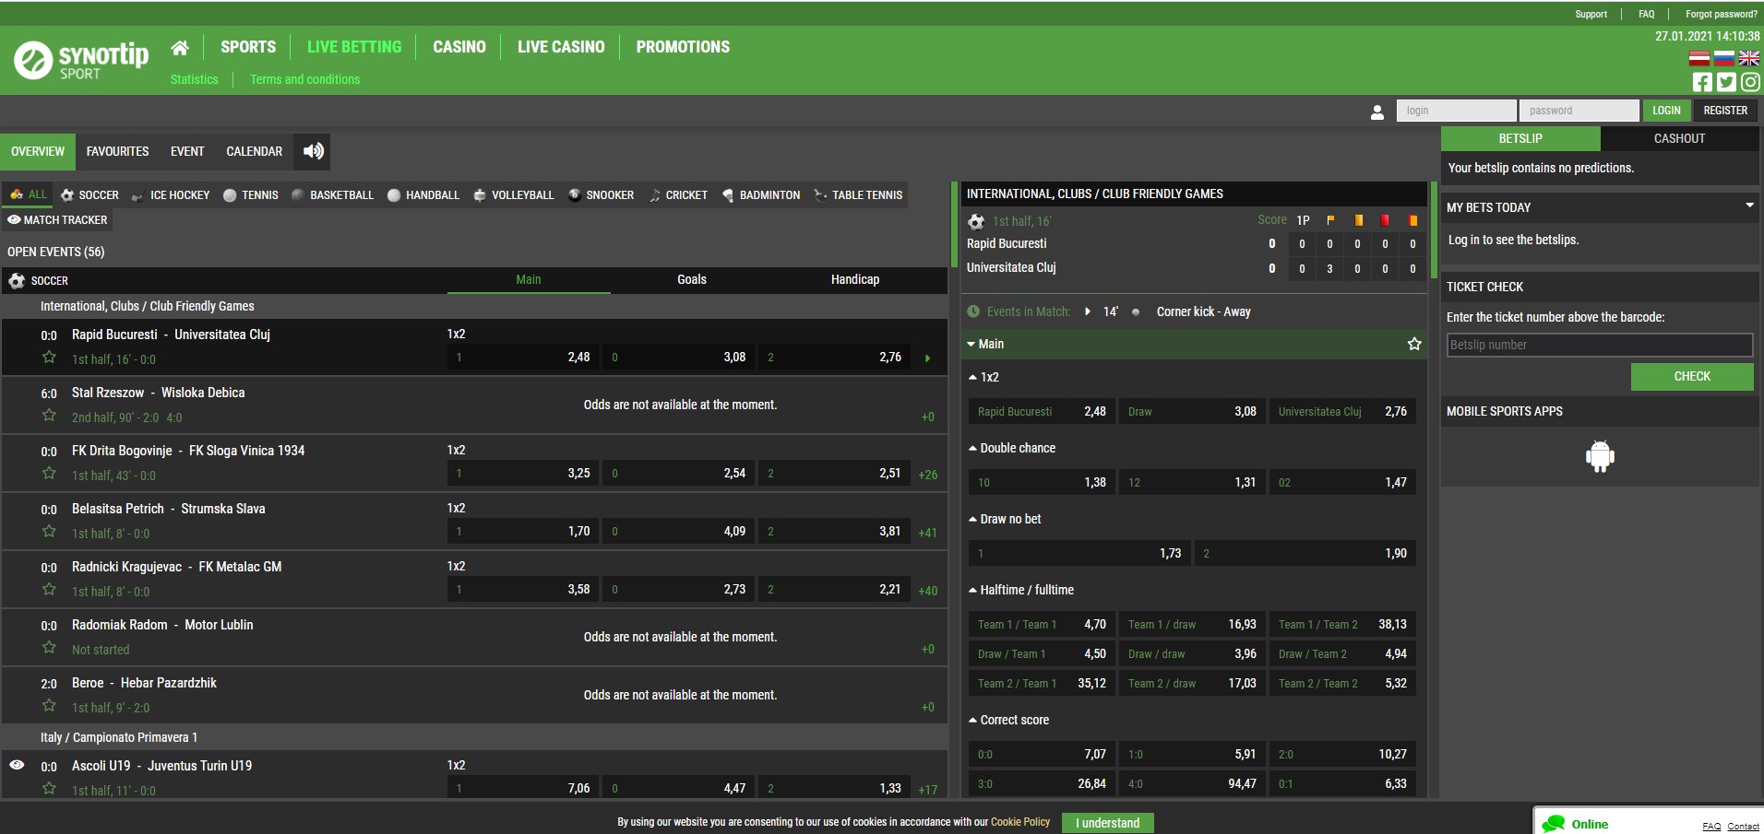Open the Facebook page icon

[x=1702, y=82]
